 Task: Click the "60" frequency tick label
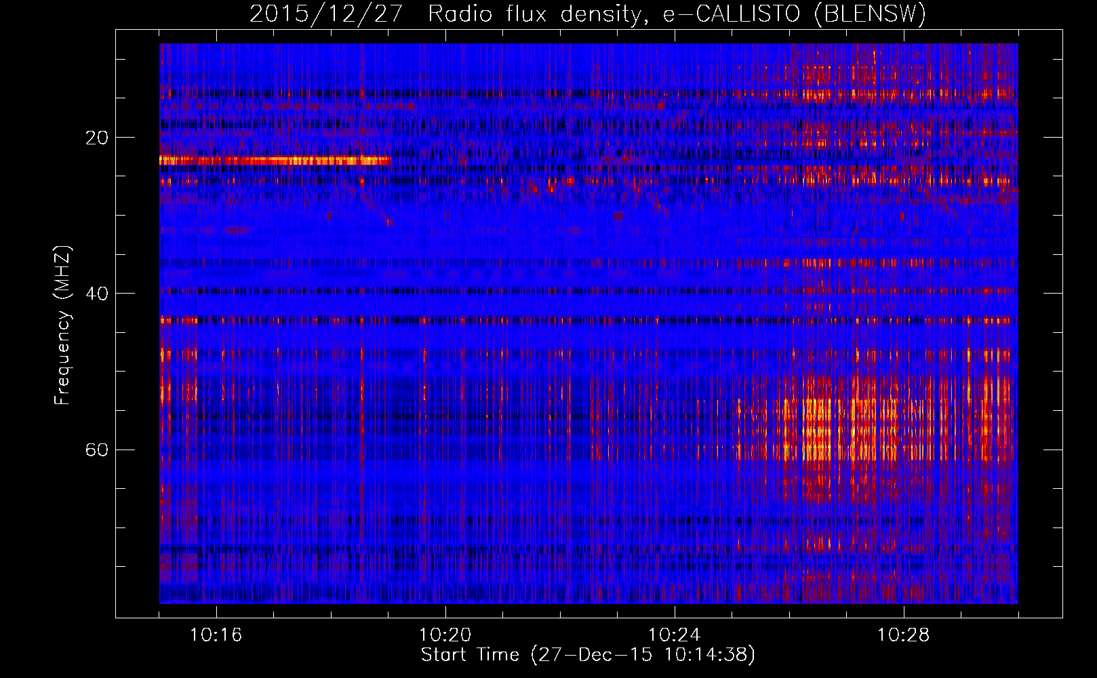pos(97,450)
